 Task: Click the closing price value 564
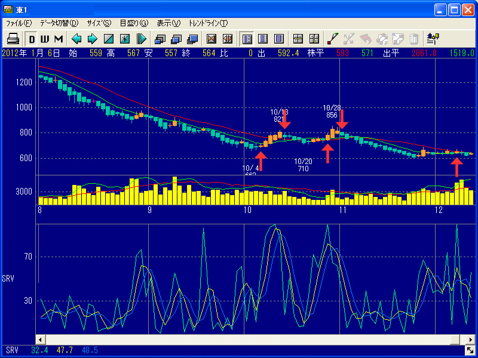[x=209, y=53]
